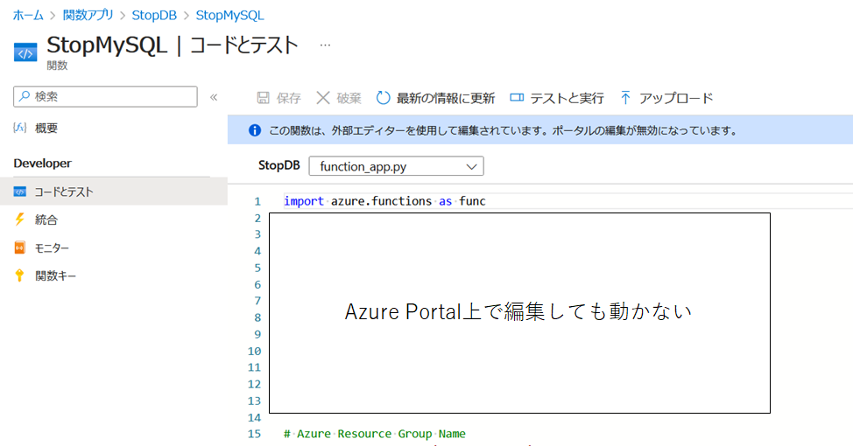
Task: Open StopMySQL breadcrumb link
Action: [x=229, y=15]
